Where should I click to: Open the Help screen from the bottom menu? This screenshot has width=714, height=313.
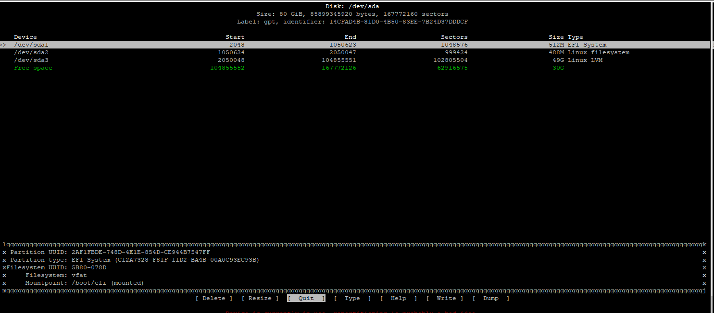tap(398, 298)
